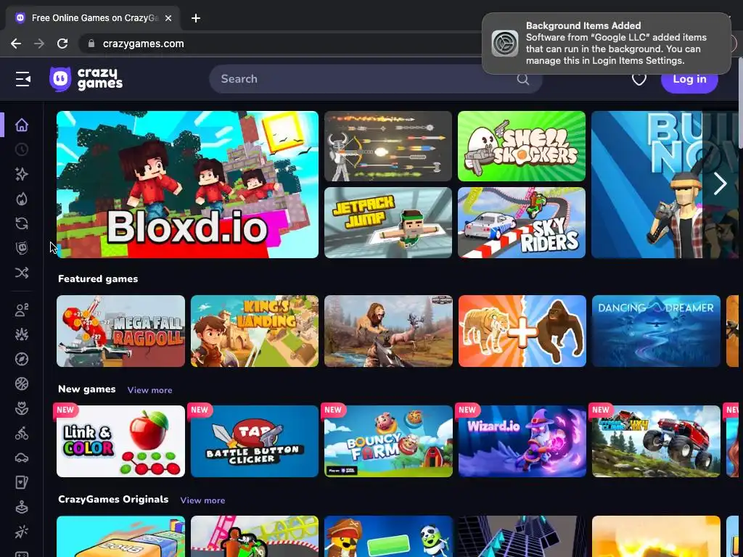The width and height of the screenshot is (743, 557).
Task: Open Card games category sidebar icon
Action: tap(22, 482)
